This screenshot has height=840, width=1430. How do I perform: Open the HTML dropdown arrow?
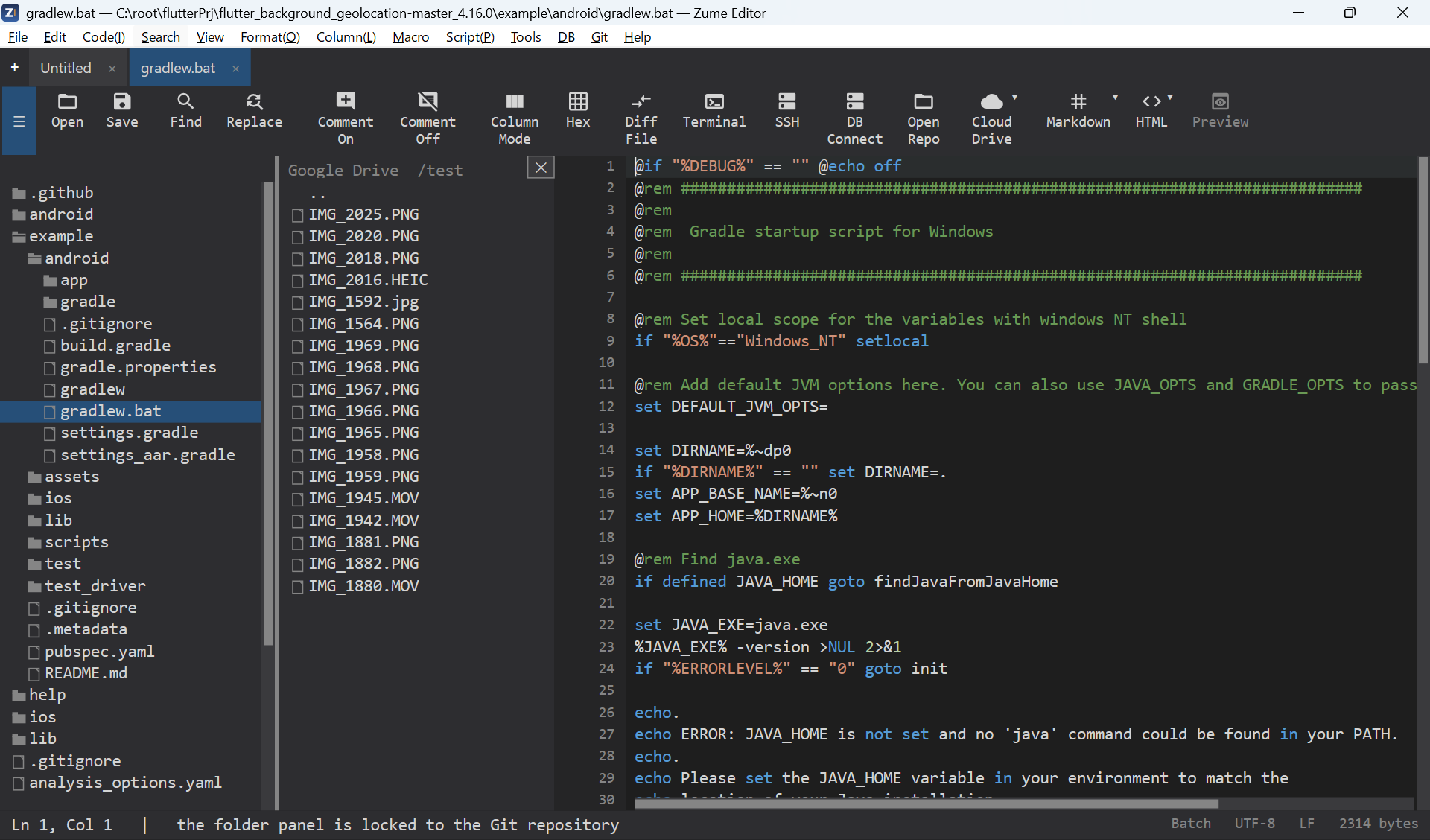1170,98
